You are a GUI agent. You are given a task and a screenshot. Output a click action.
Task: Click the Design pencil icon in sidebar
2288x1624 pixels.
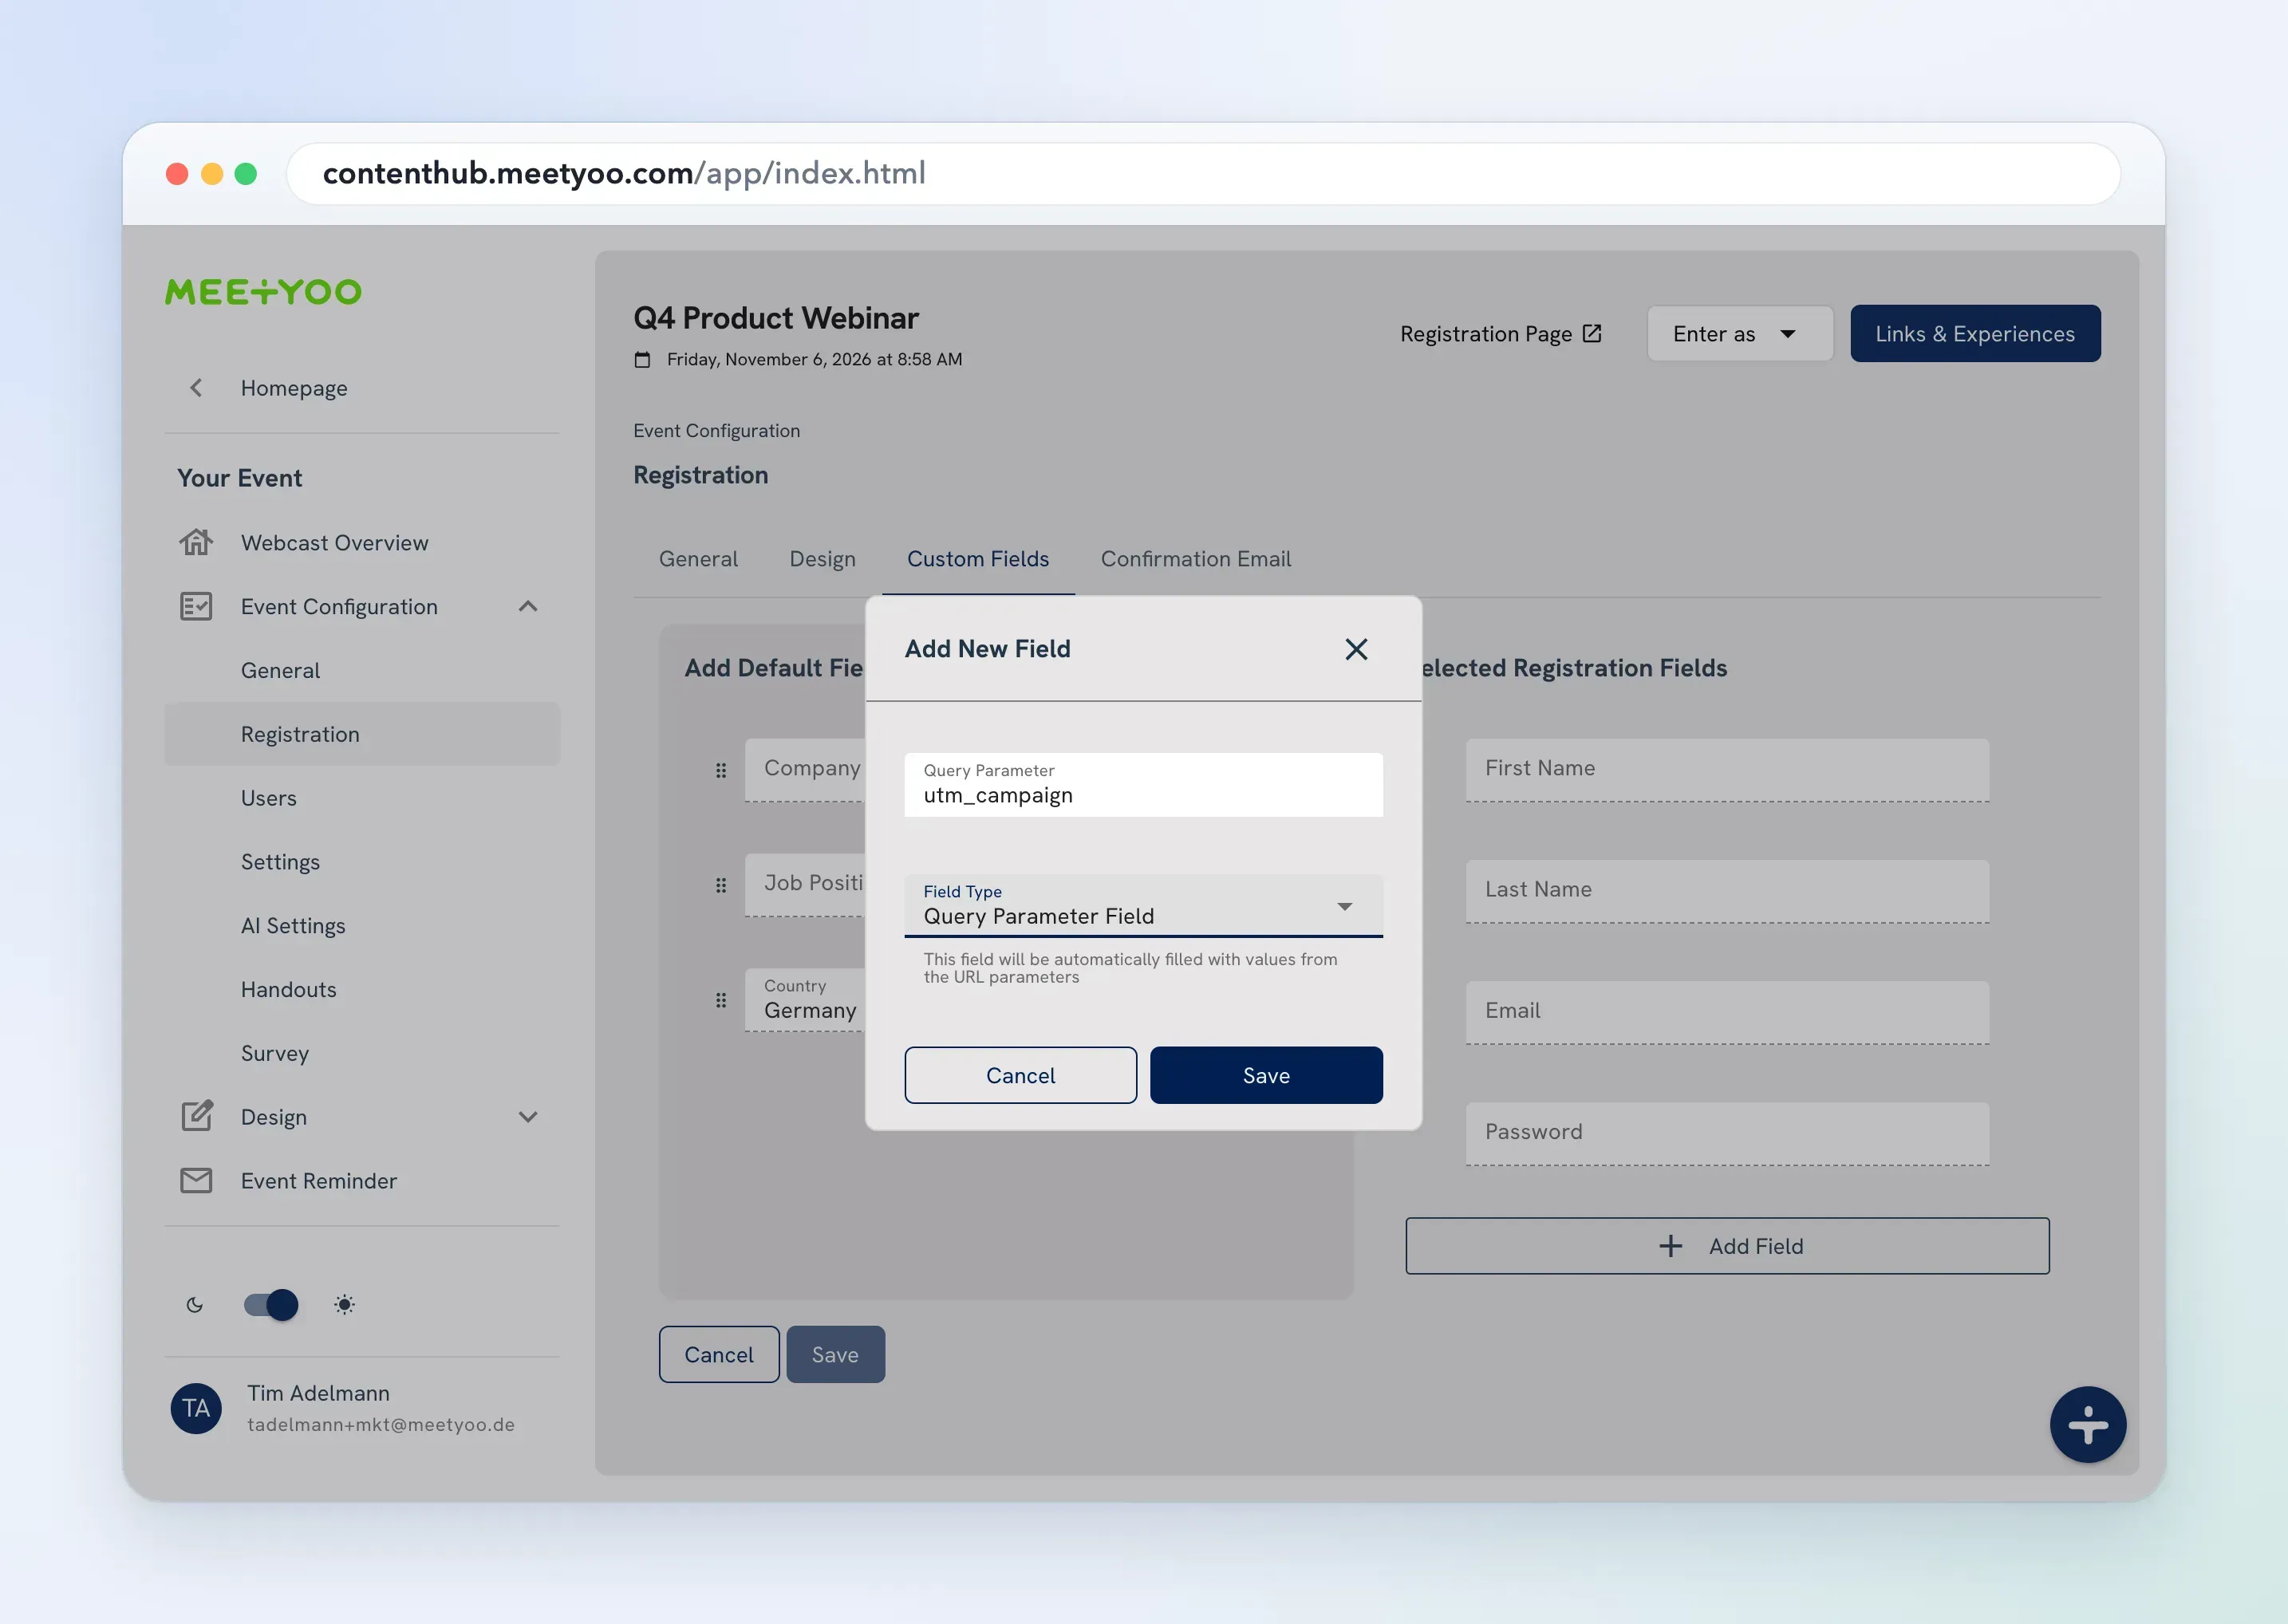coord(196,1116)
